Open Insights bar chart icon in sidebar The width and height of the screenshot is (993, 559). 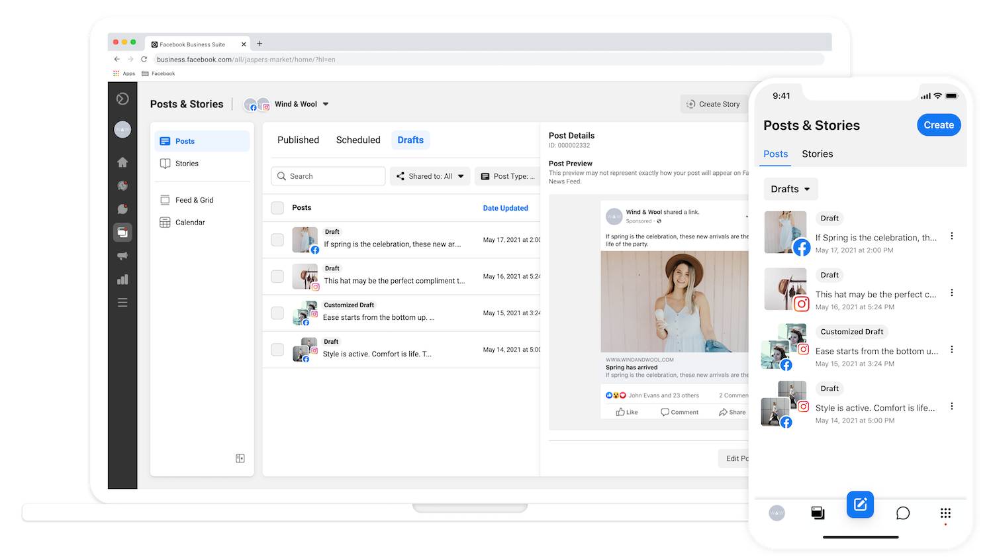point(122,279)
